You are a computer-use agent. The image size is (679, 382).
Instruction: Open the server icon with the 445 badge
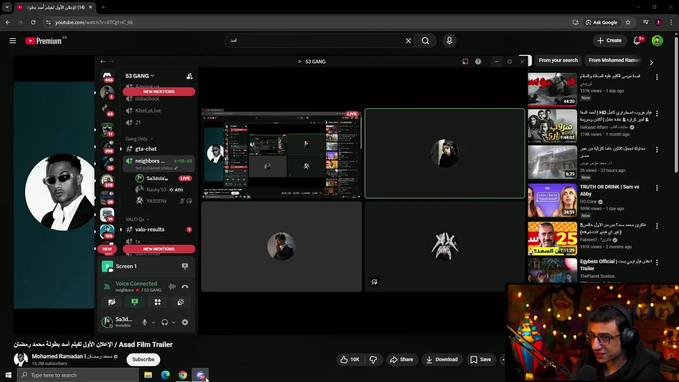pyautogui.click(x=107, y=76)
